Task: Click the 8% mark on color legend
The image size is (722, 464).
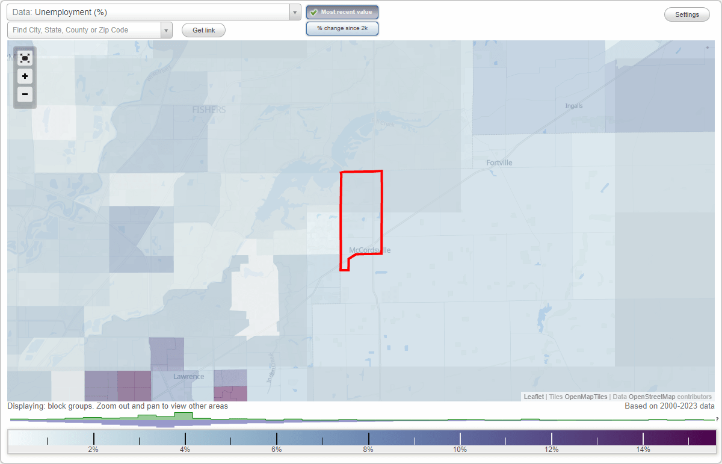Action: (x=368, y=450)
